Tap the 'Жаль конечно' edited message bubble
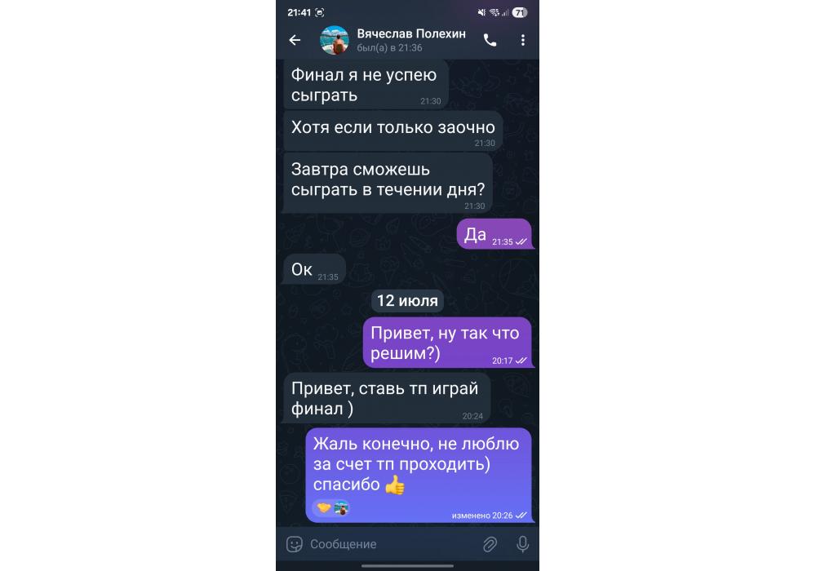The image size is (816, 571). 419,476
